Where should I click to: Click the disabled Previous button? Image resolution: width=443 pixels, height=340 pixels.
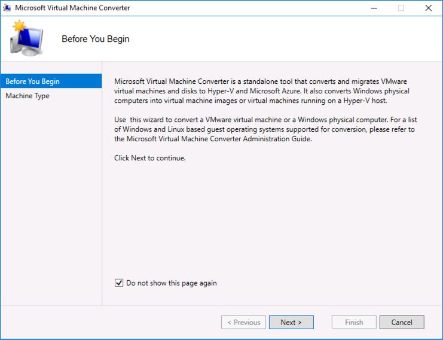pos(243,322)
